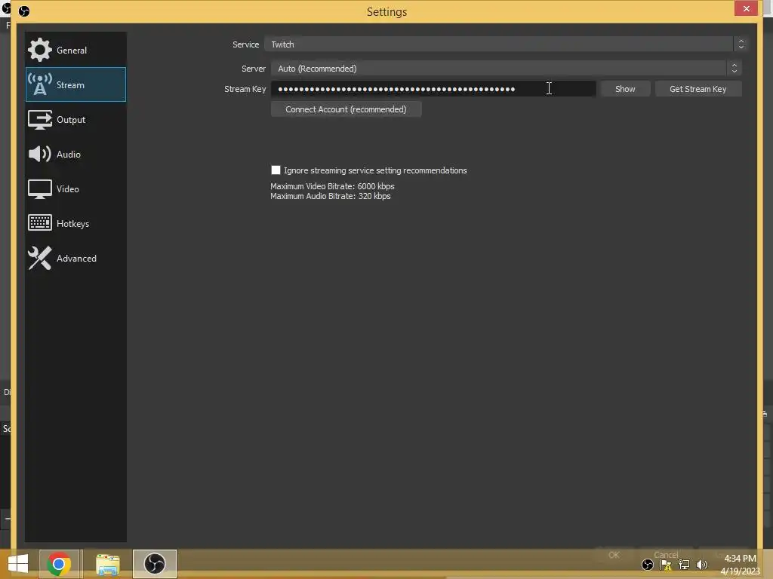This screenshot has height=579, width=773.
Task: Click the Server label
Action: click(x=254, y=69)
